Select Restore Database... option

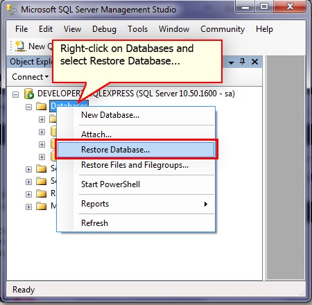coord(136,150)
